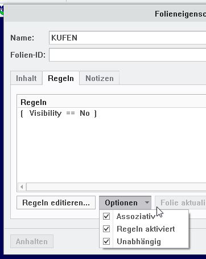Screen dimensions: 206x259
Task: Open the Regeln editieren dialog
Action: click(56, 203)
